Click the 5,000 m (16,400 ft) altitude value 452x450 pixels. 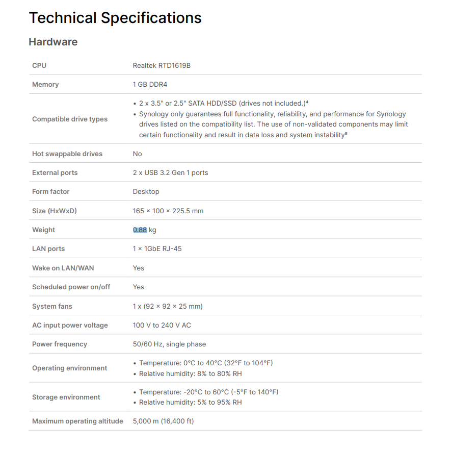pos(163,421)
